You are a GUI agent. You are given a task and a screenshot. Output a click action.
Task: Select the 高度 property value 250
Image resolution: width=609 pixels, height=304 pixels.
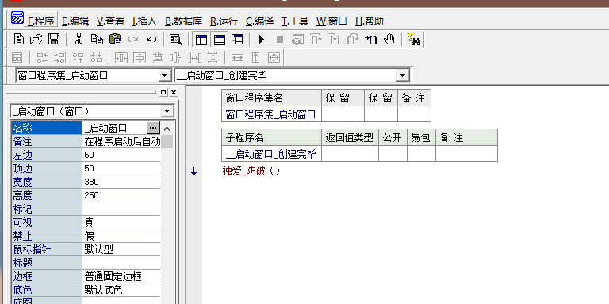pos(121,195)
